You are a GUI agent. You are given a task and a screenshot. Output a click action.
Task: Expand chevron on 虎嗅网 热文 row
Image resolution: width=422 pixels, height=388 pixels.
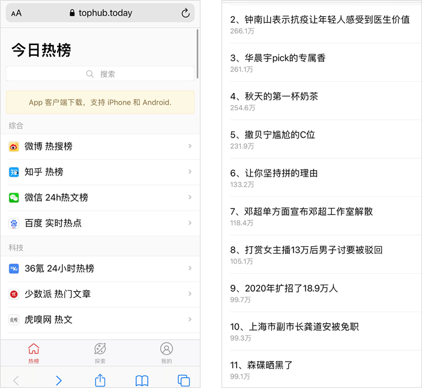point(190,320)
